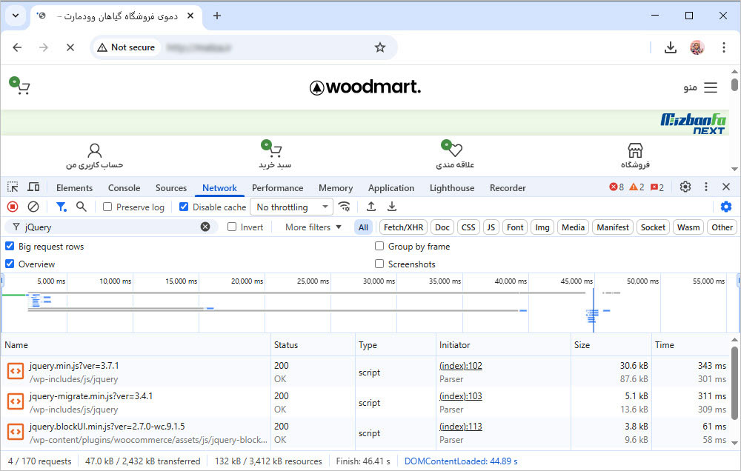Open DevTools settings gear
This screenshot has height=471, width=741.
685,187
